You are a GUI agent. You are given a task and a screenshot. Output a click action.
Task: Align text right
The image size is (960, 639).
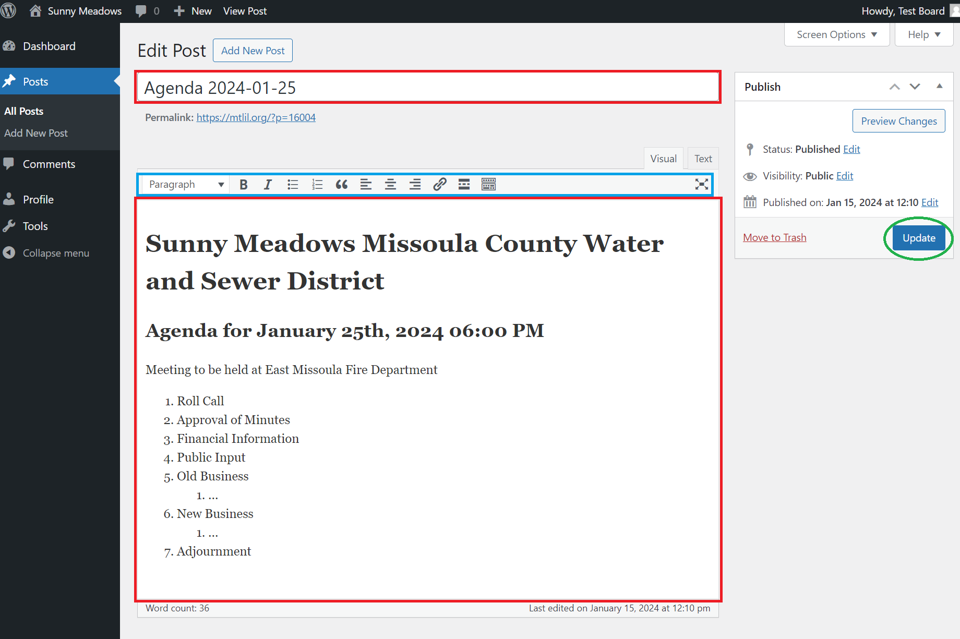415,184
